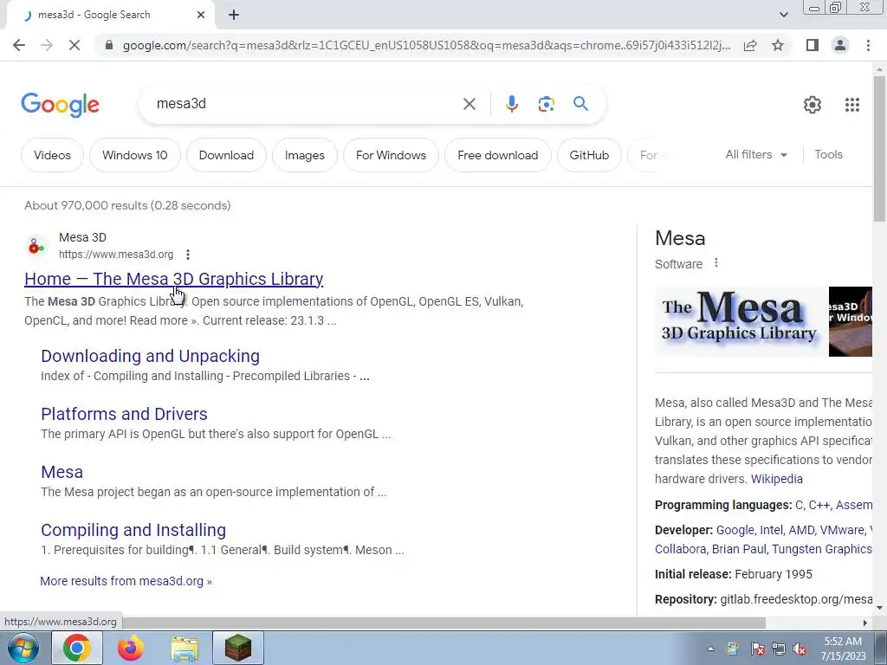
Task: Bookmark this page with the star icon
Action: [x=778, y=45]
